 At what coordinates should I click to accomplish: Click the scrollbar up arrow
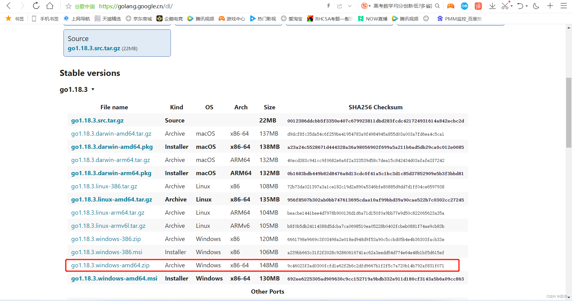tap(569, 28)
